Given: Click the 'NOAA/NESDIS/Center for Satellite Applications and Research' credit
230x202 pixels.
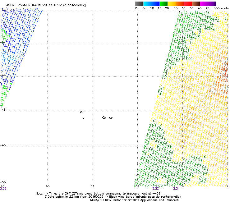Looking at the screenshot, I should coord(134,200).
